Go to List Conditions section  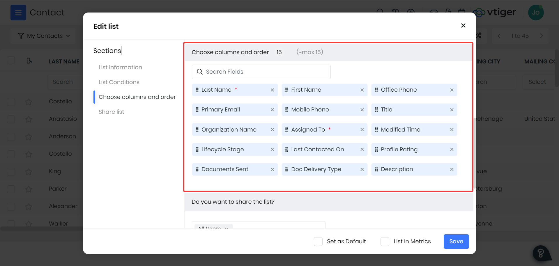119,82
